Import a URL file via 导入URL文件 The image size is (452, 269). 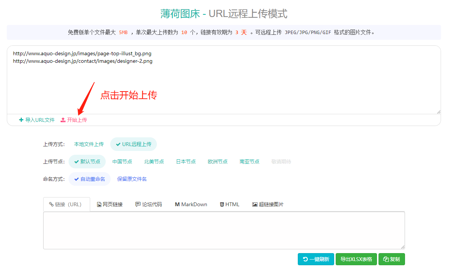37,120
